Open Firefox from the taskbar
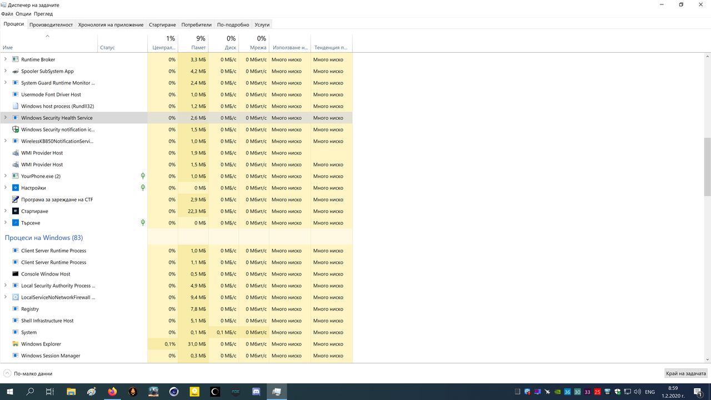 (x=112, y=392)
